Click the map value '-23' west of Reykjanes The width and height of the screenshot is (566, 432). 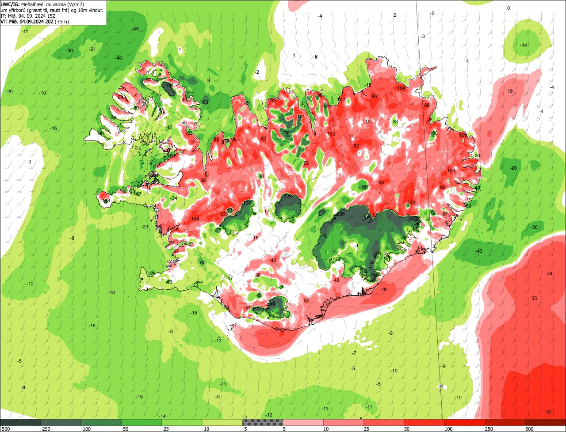(145, 227)
